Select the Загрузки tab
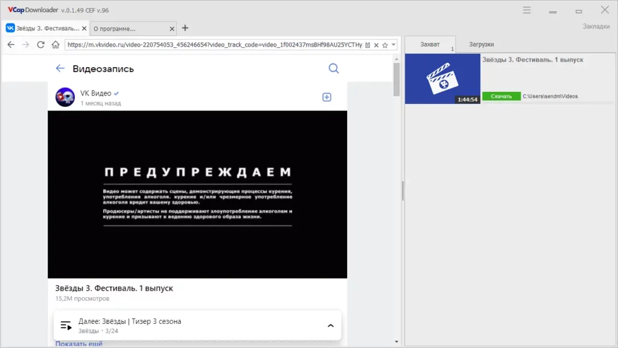 [481, 44]
